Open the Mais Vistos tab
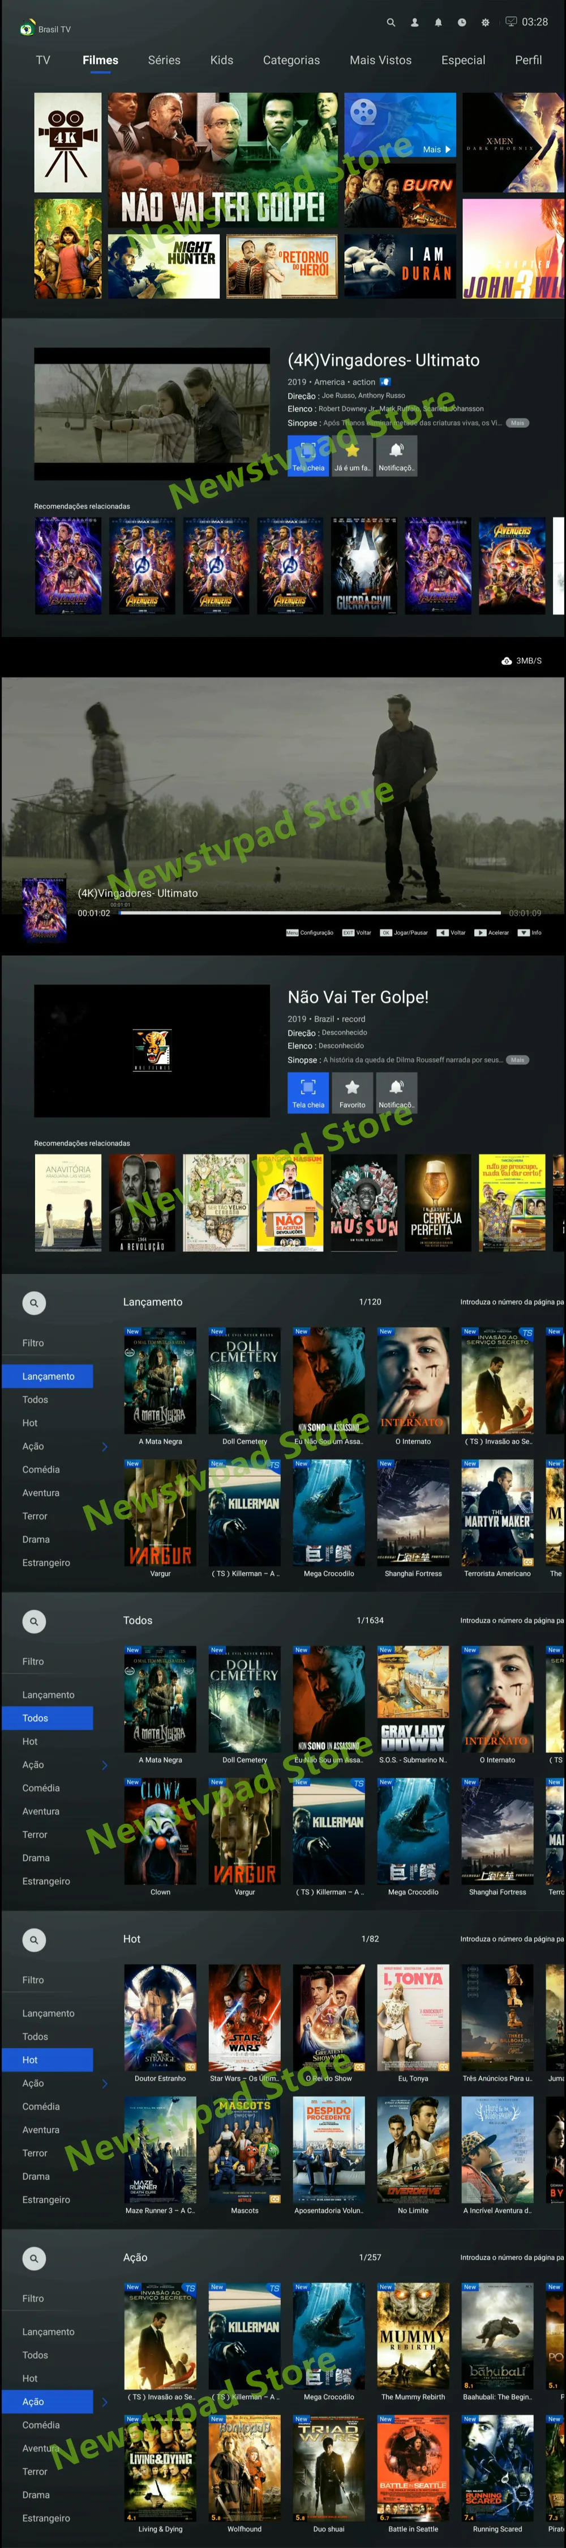 380,60
